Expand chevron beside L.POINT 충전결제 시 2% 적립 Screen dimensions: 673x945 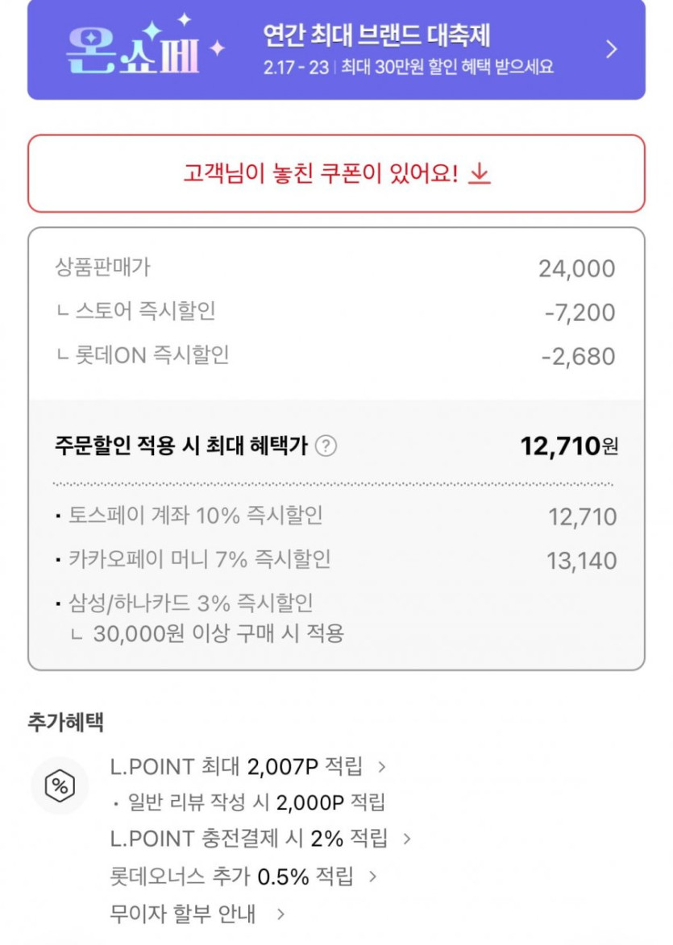(x=407, y=839)
